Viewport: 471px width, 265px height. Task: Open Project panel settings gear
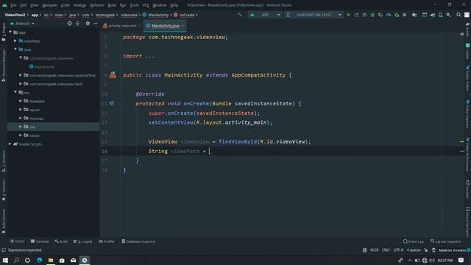point(88,24)
